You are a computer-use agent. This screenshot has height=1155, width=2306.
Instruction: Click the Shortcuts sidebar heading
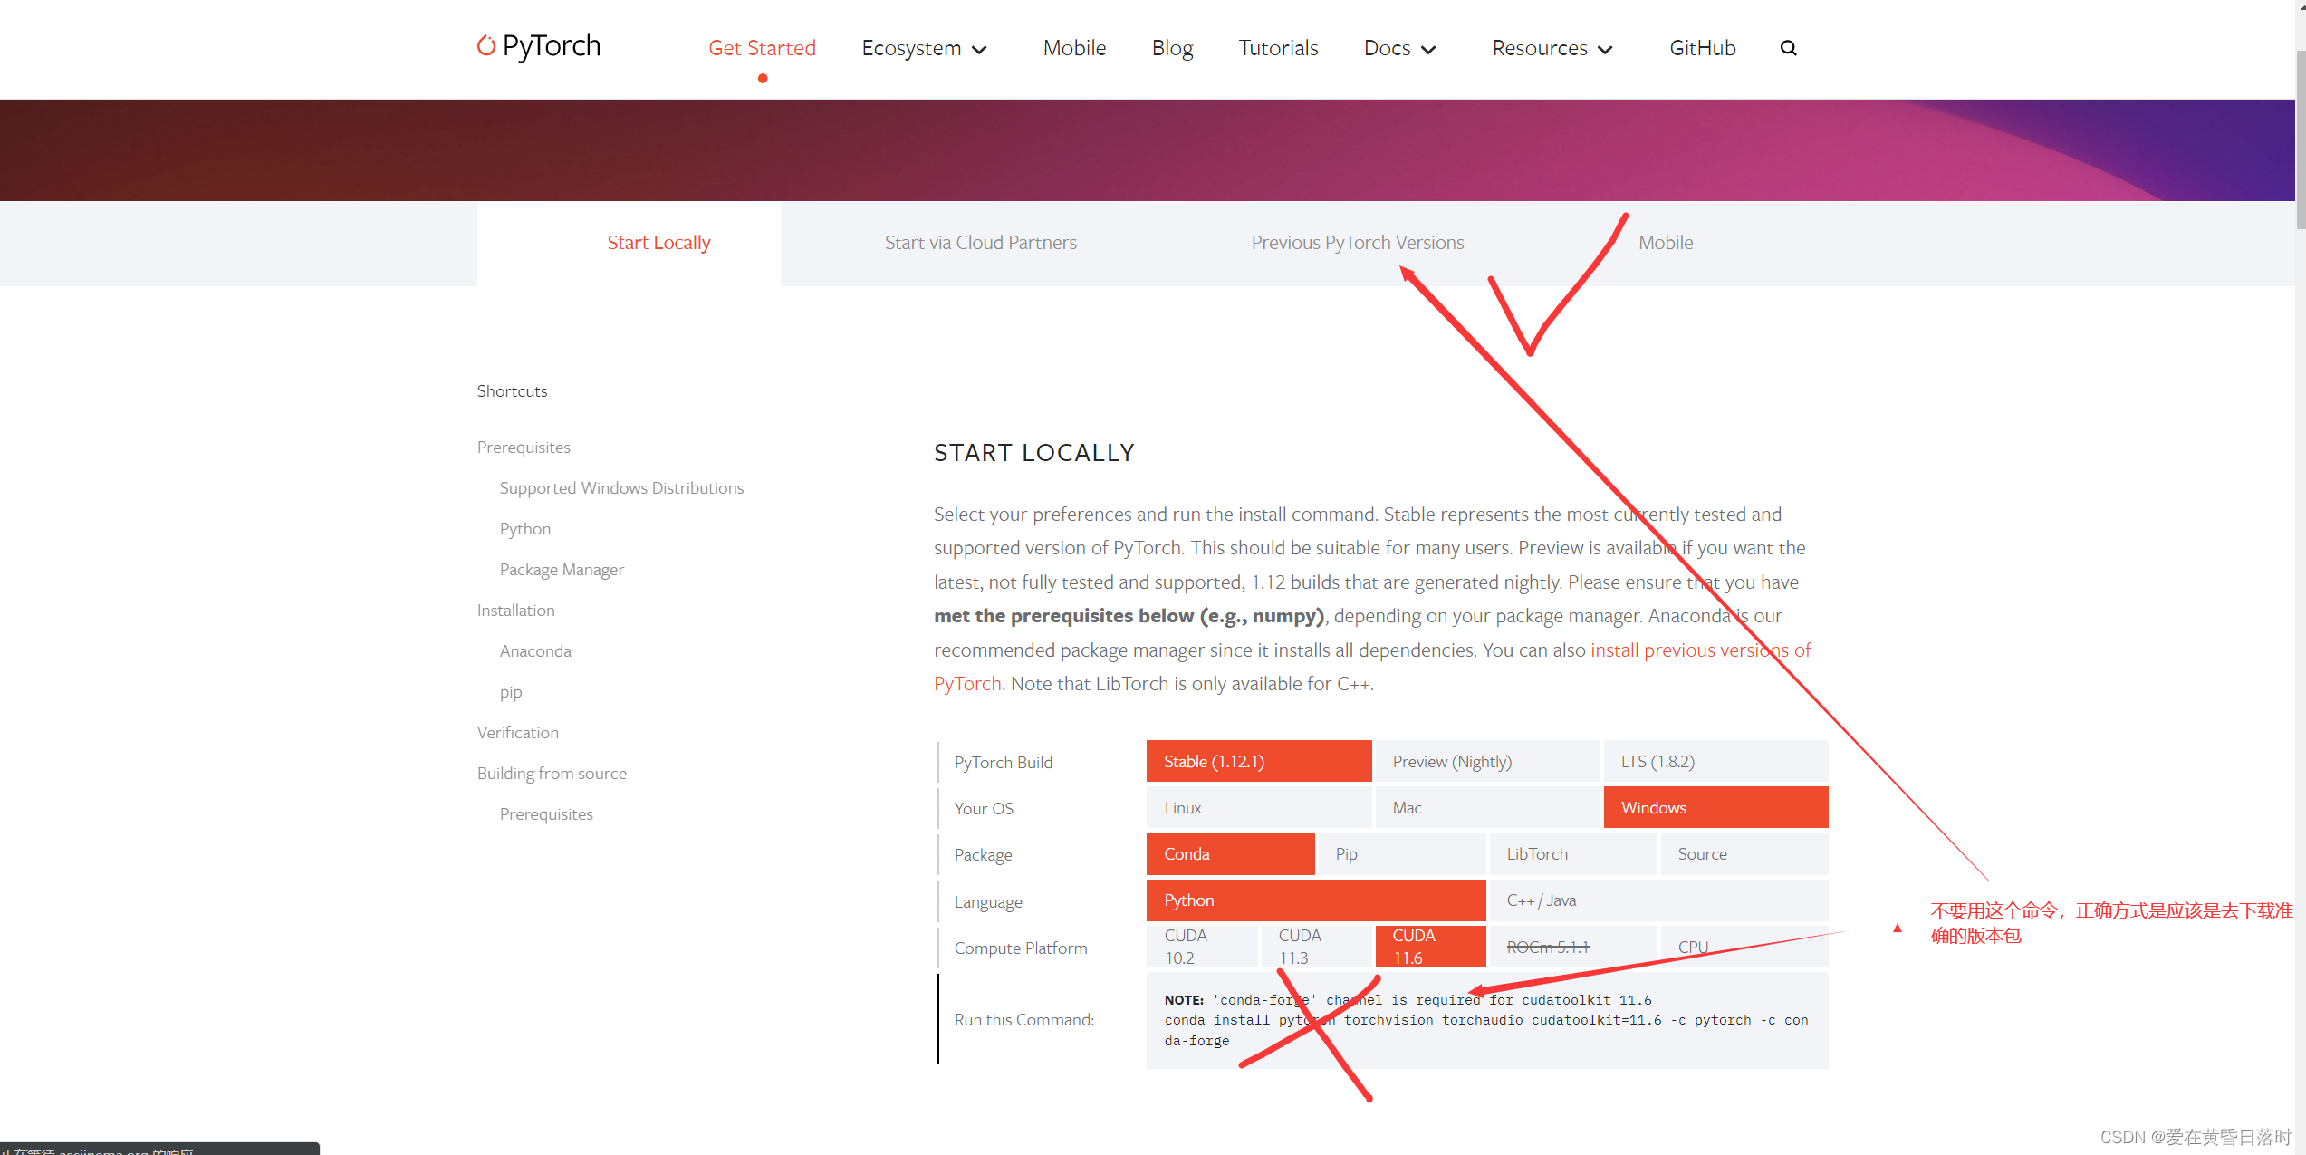[x=513, y=391]
